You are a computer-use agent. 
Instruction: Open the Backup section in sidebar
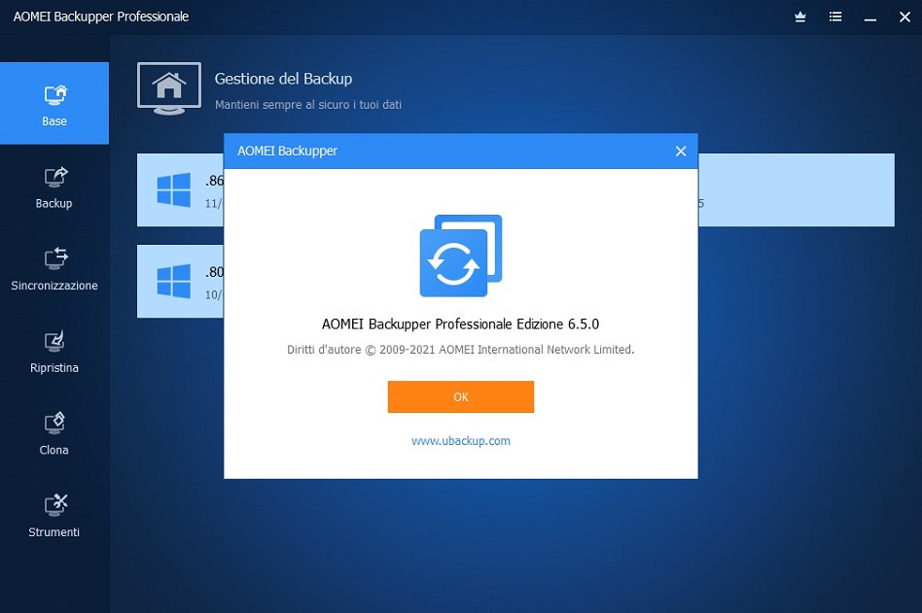[54, 187]
